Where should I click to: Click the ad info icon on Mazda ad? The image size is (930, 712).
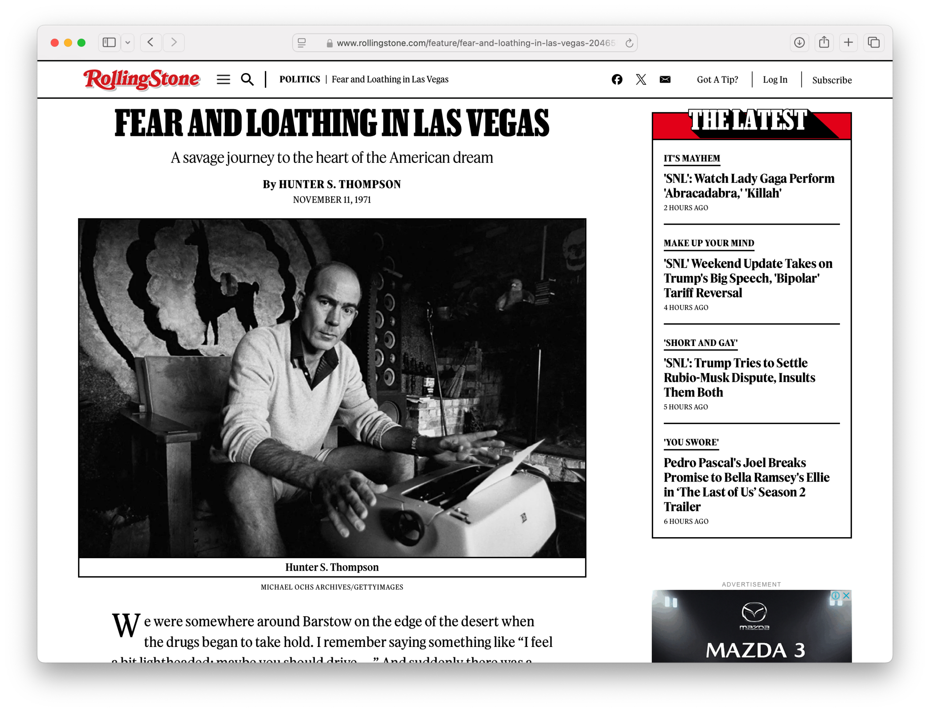tap(836, 595)
